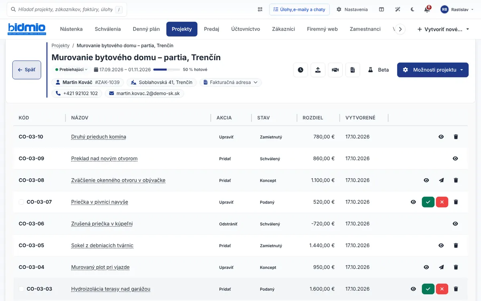Screen dimensions: 481x301
Task: Send change order CO-03-08 via paper plane icon
Action: pyautogui.click(x=441, y=180)
